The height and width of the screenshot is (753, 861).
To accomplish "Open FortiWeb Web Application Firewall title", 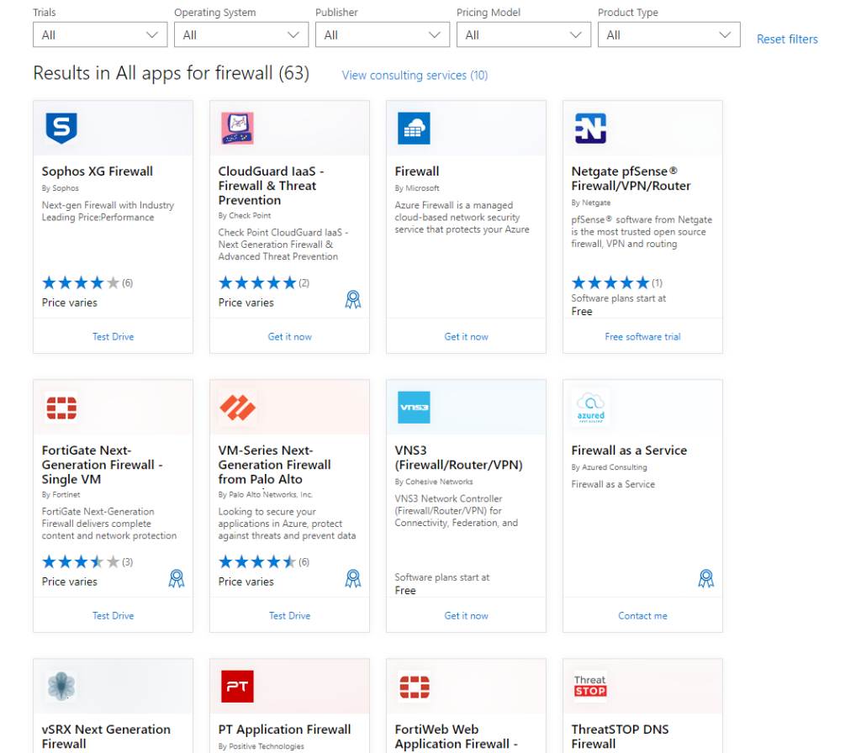I will [x=457, y=736].
